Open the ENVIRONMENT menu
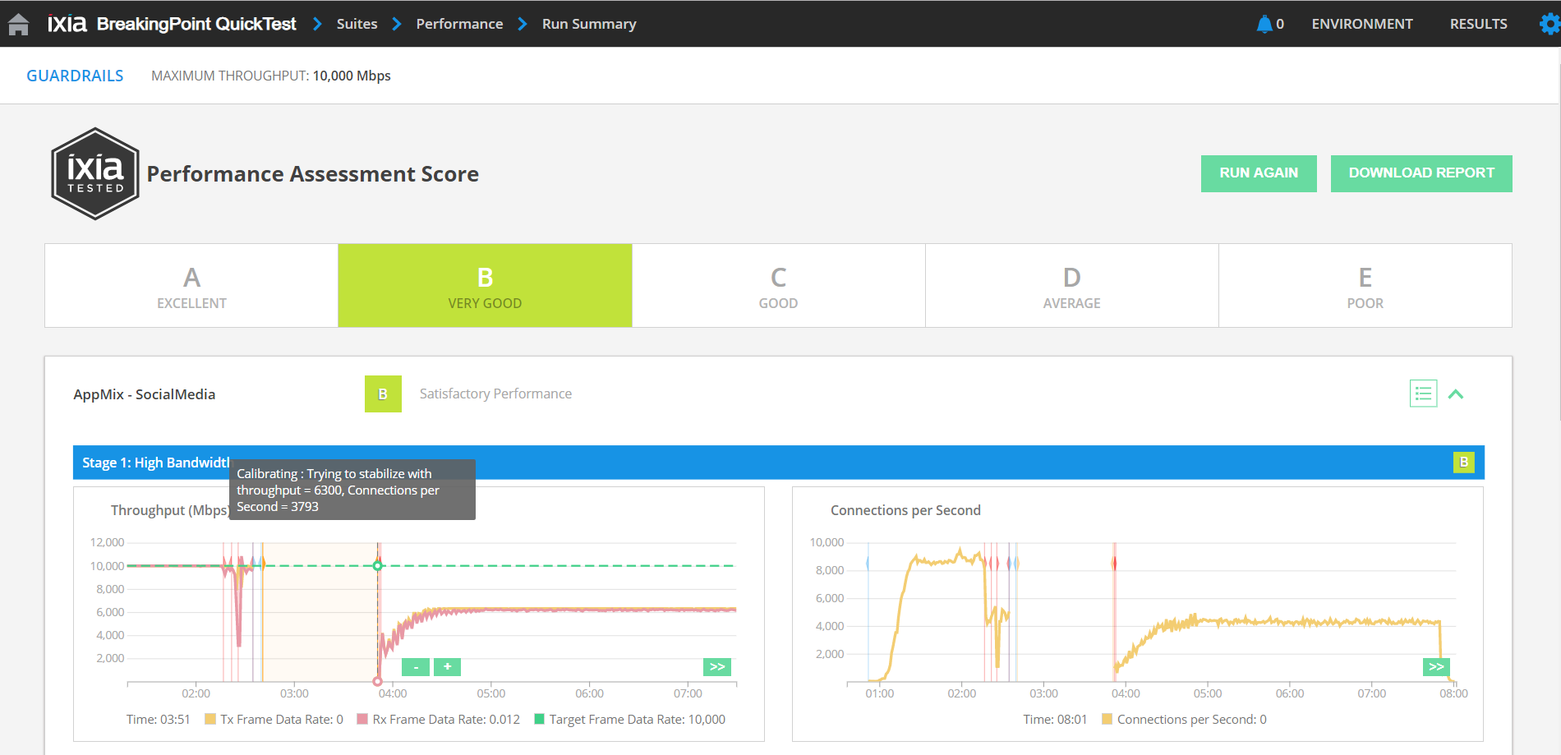 1361,24
